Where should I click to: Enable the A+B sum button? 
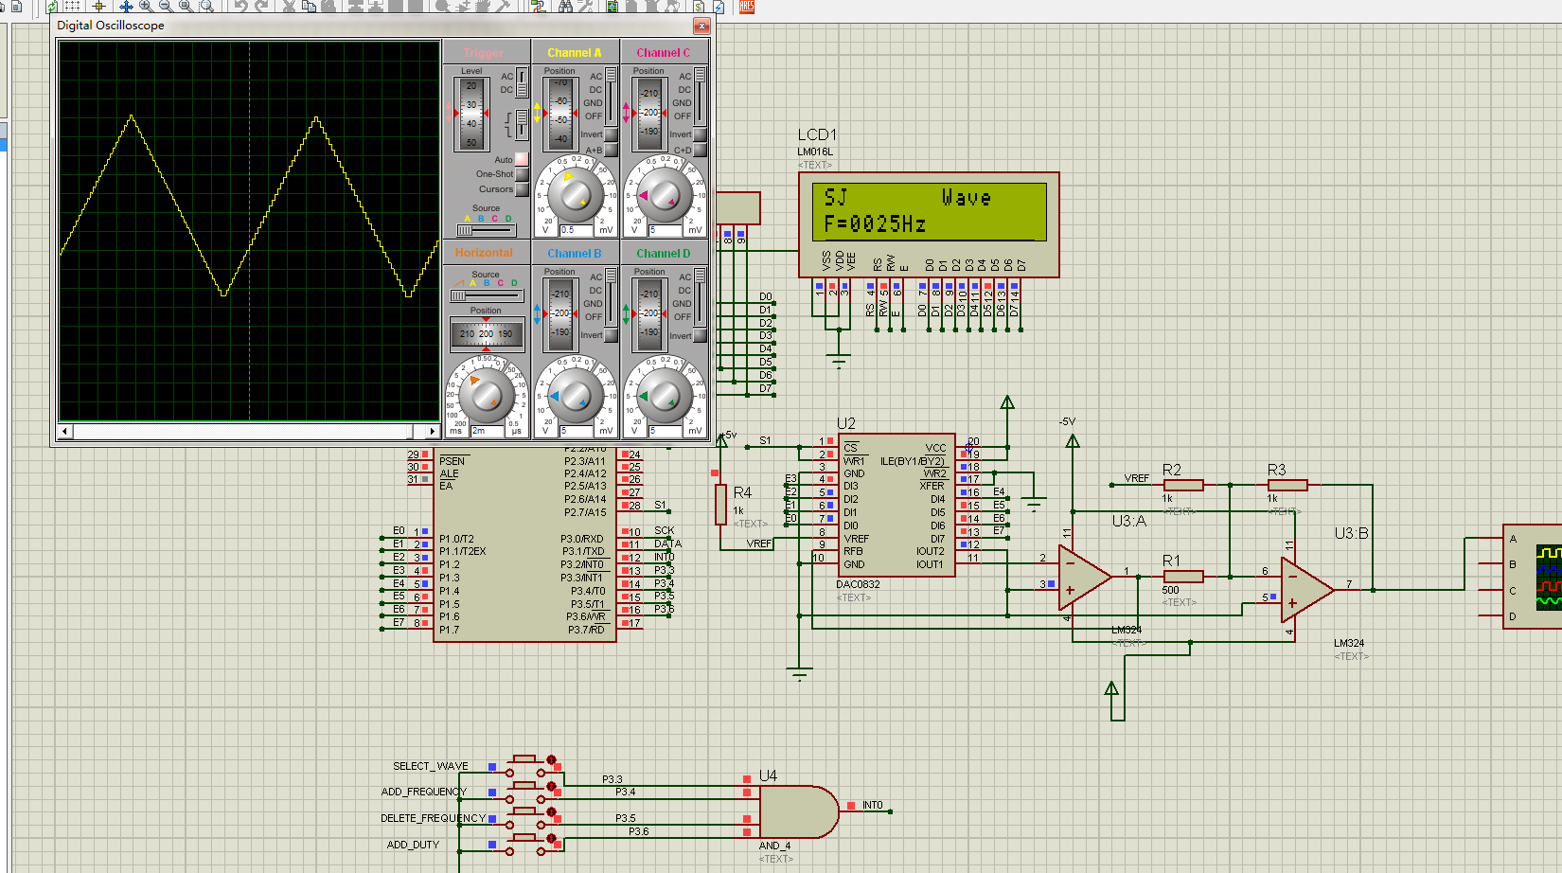point(611,150)
